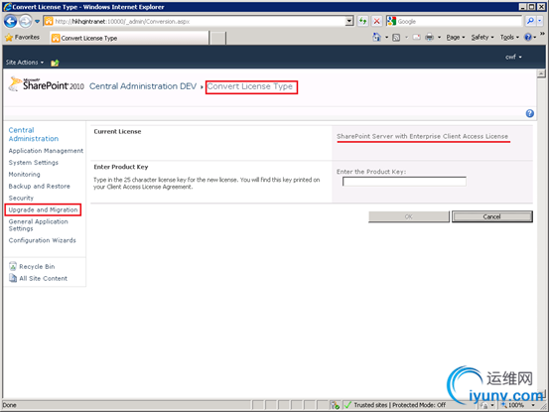Go to System Settings in sidebar
Screen dimensions: 549x412
coord(34,163)
